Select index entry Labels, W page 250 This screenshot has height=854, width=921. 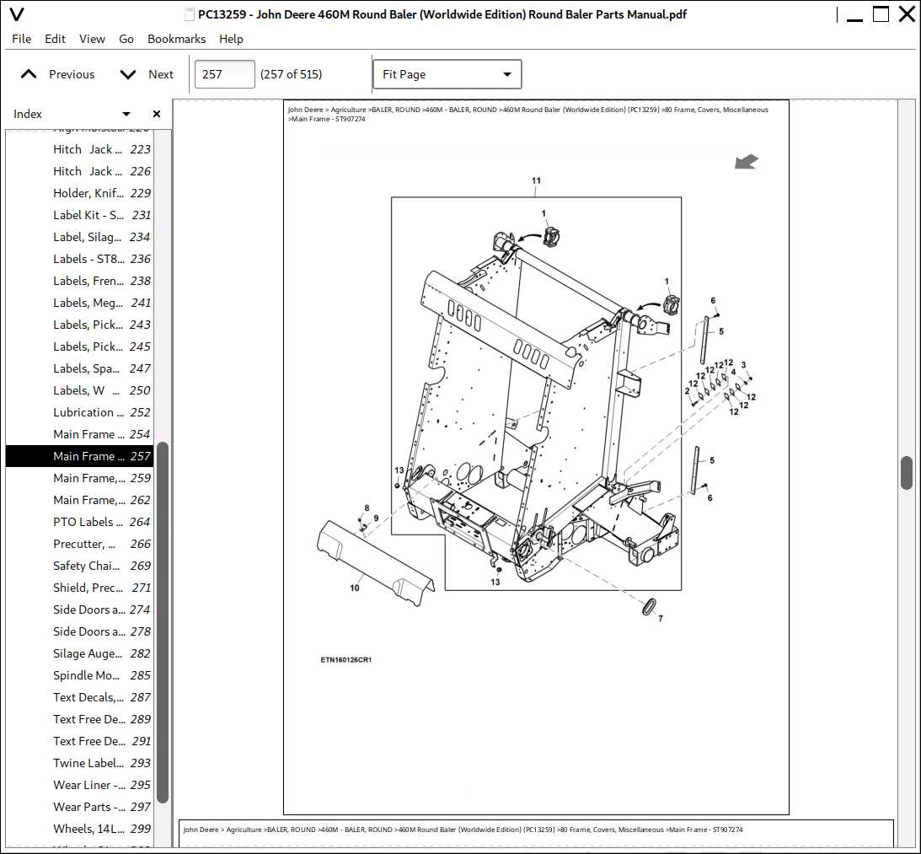click(x=79, y=390)
